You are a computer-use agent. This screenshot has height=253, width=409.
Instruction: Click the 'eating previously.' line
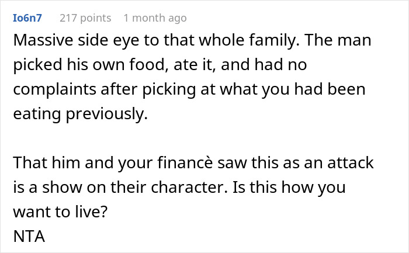[x=80, y=115]
